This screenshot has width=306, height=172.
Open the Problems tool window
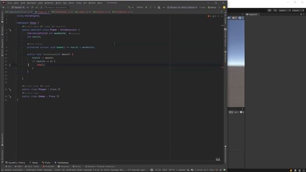click(48, 167)
